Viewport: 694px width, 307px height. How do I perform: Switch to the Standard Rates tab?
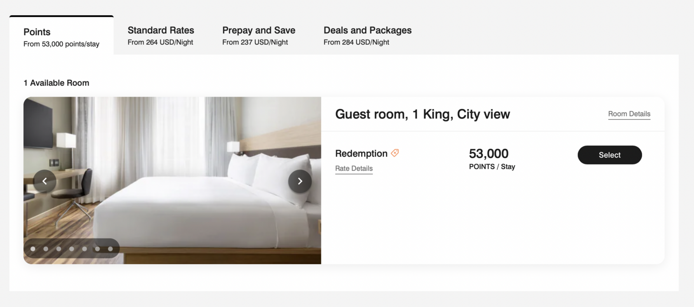[x=160, y=36]
